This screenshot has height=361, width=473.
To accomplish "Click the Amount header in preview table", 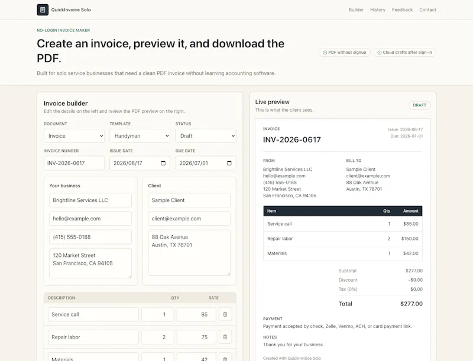I will pos(410,211).
